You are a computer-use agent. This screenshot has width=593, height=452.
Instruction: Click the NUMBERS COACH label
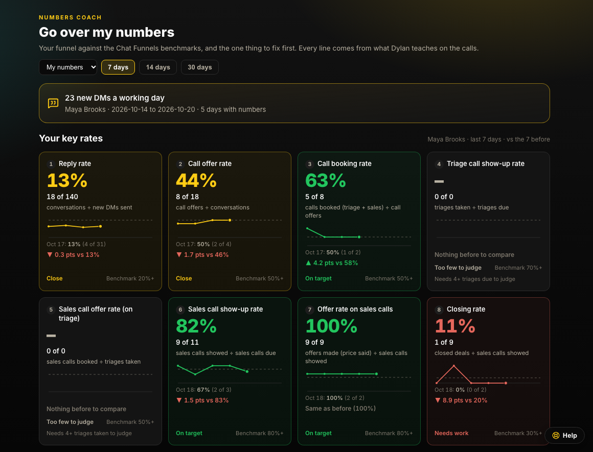71,17
